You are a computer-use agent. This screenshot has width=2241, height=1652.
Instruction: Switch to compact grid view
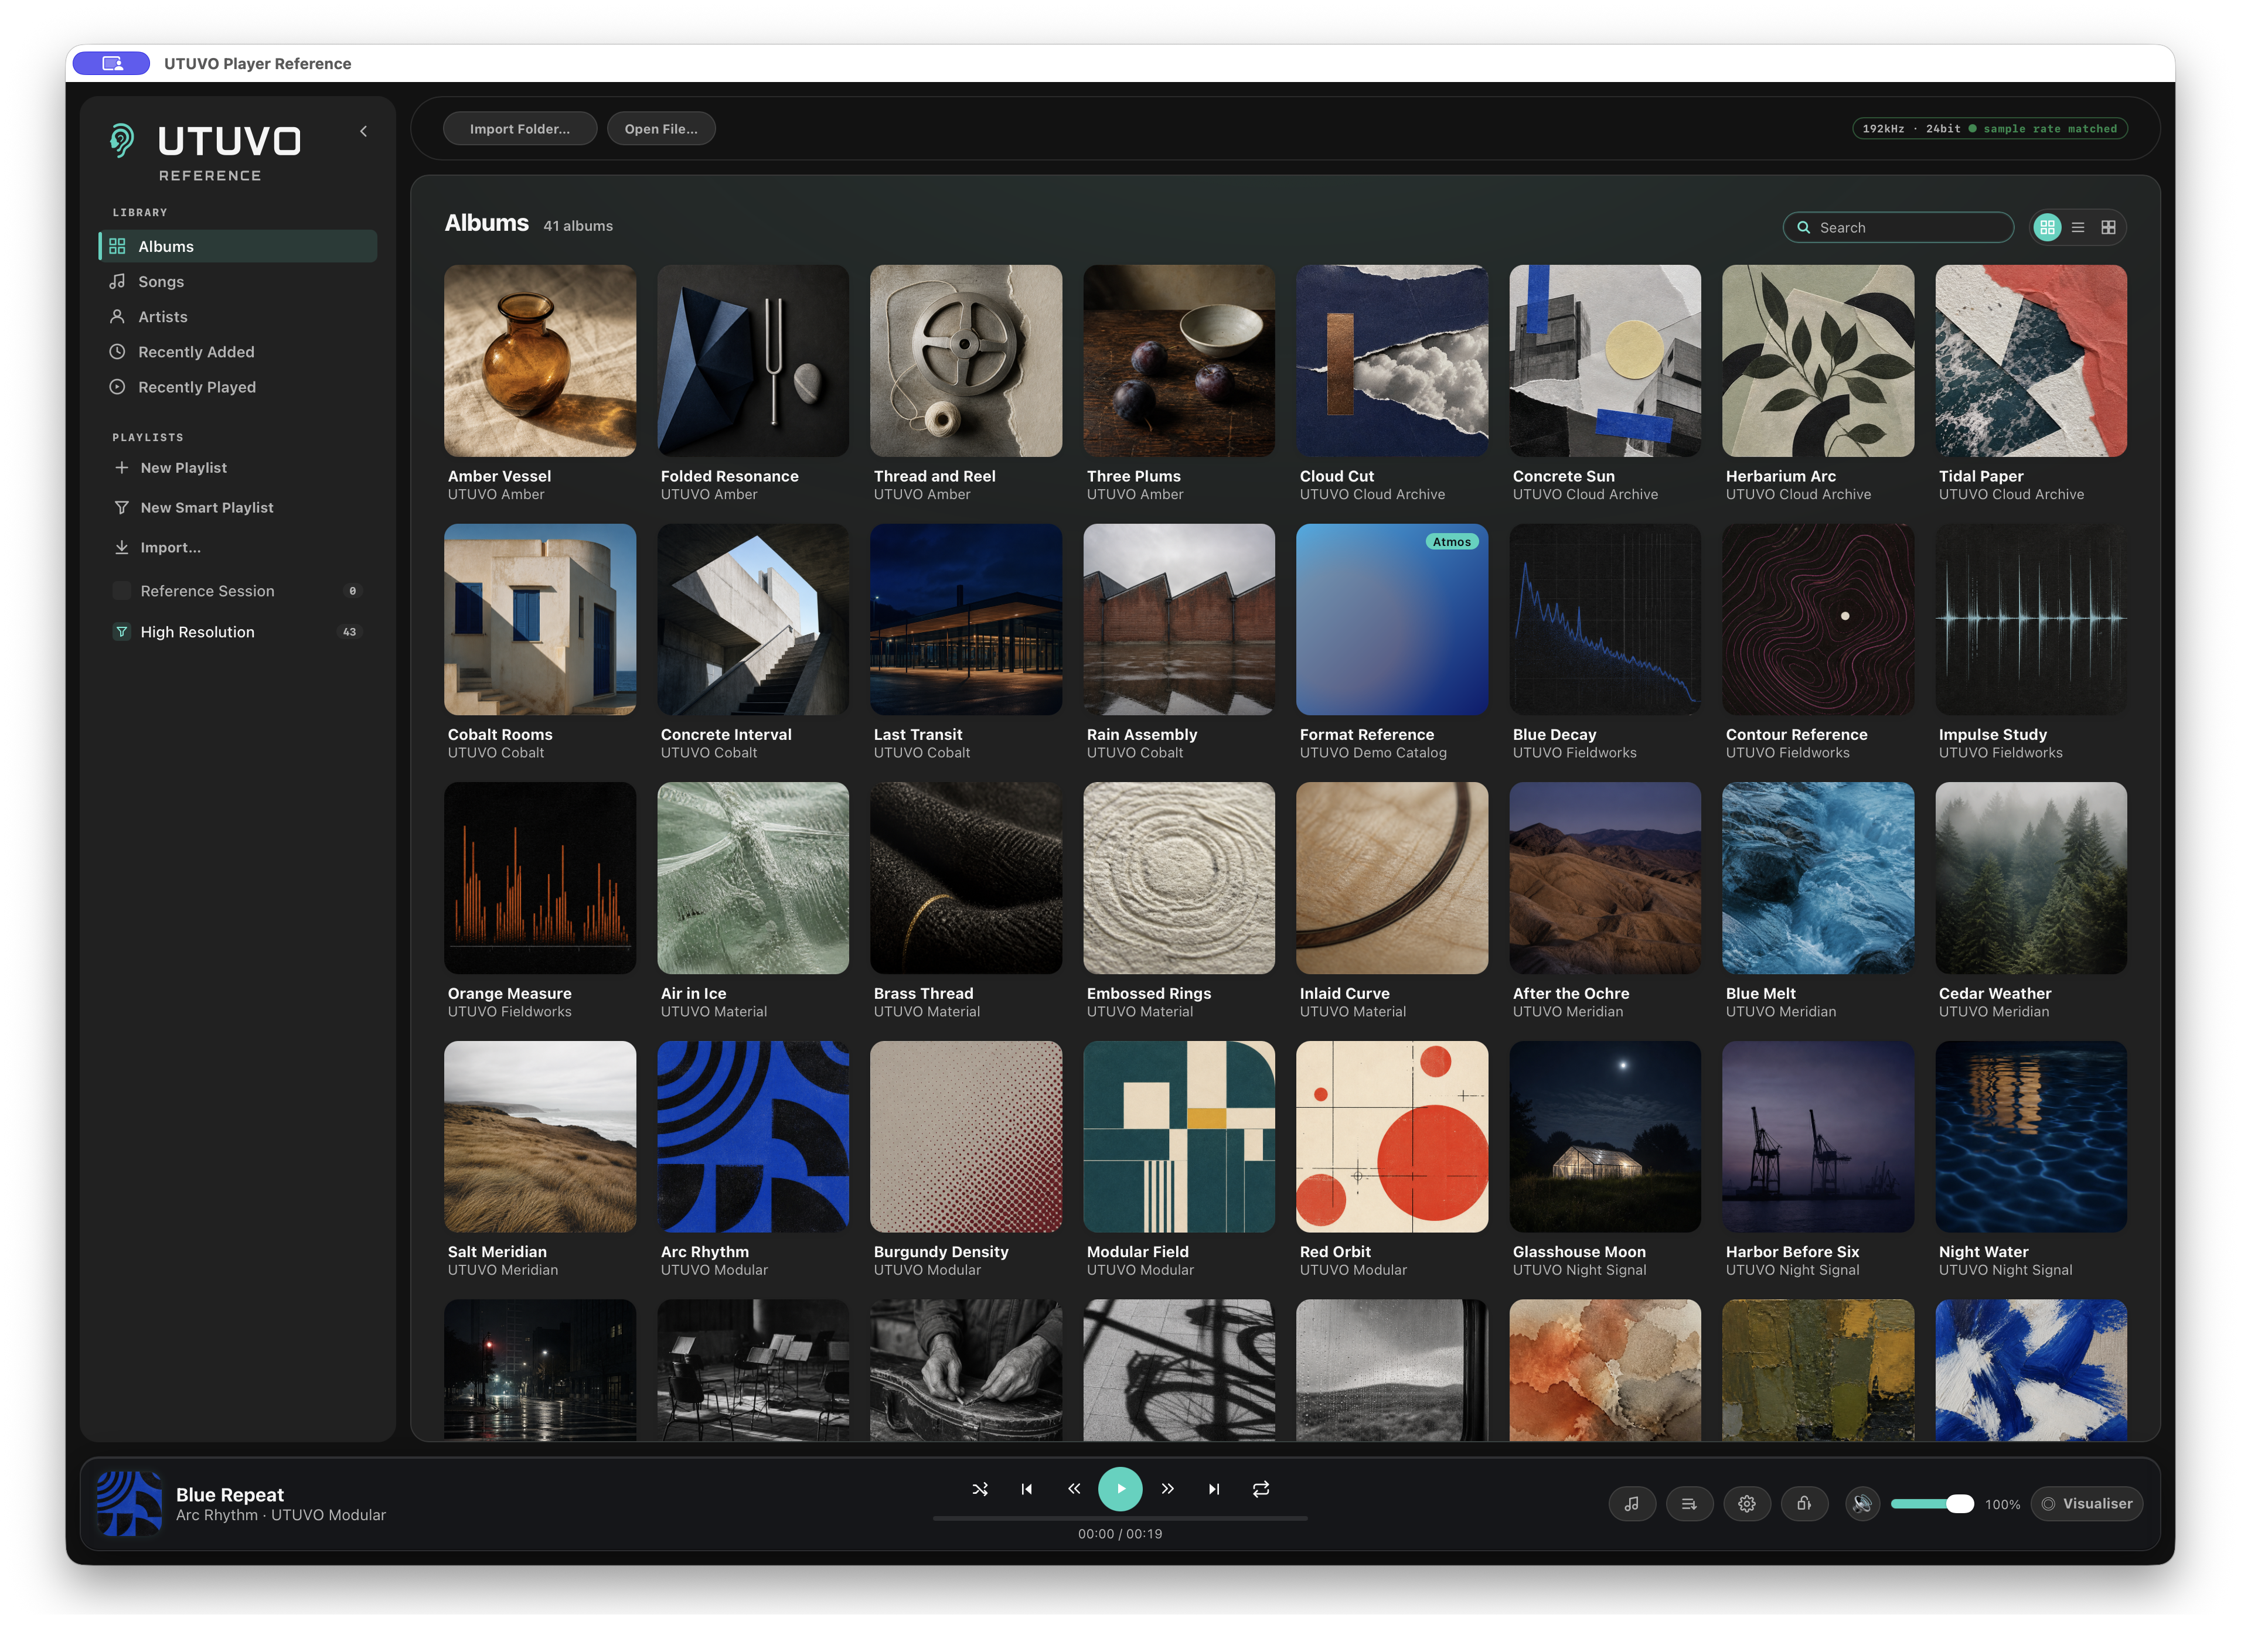click(x=2108, y=227)
